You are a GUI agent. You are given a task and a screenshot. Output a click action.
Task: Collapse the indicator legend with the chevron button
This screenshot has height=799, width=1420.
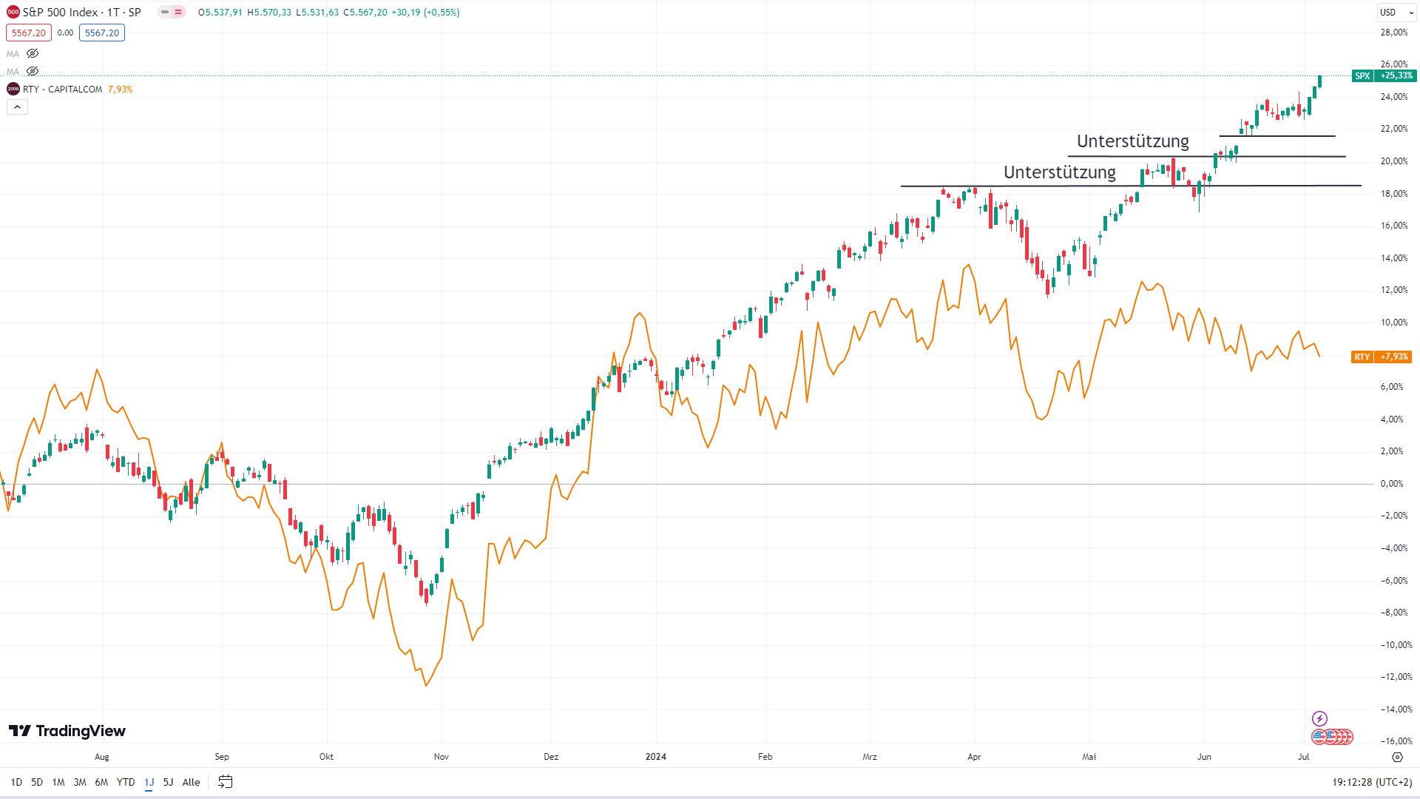(x=17, y=107)
